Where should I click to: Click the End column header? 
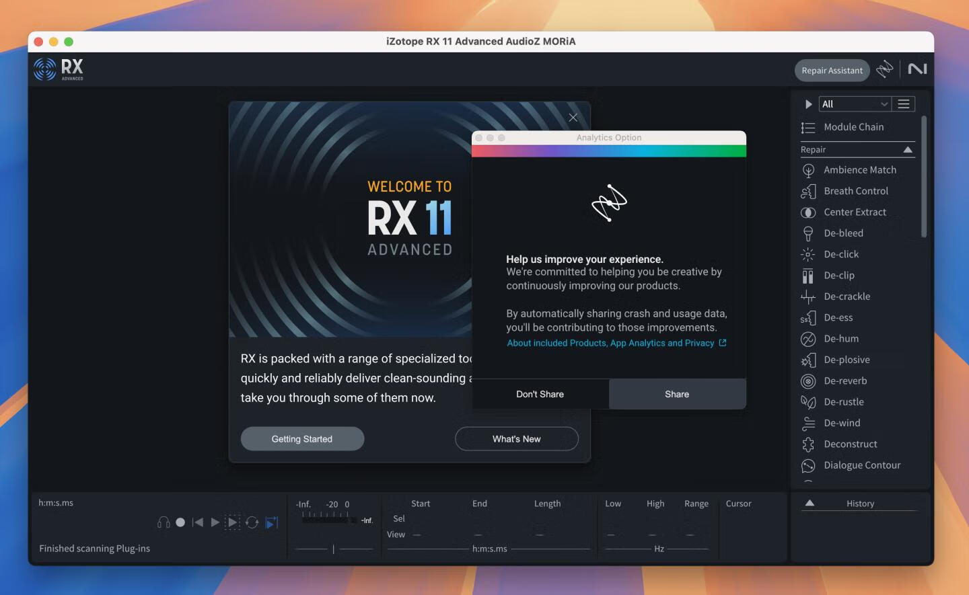480,504
